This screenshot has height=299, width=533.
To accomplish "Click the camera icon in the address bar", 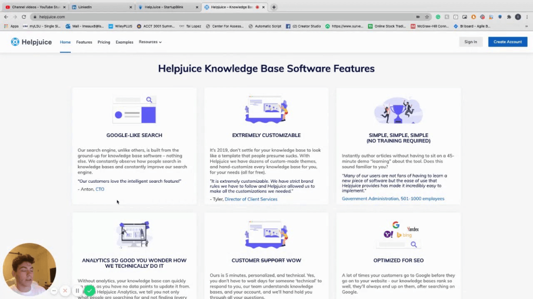I will (418, 17).
